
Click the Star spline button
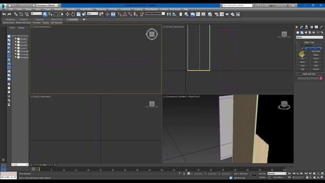316,62
